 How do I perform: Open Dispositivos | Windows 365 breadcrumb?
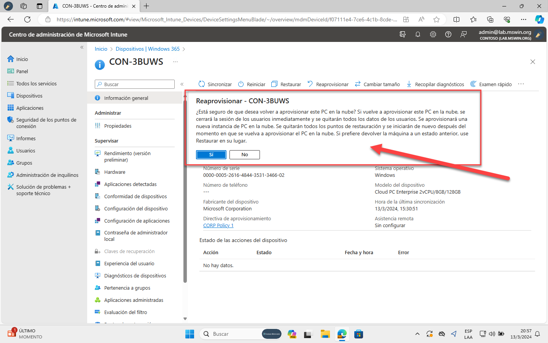point(148,49)
